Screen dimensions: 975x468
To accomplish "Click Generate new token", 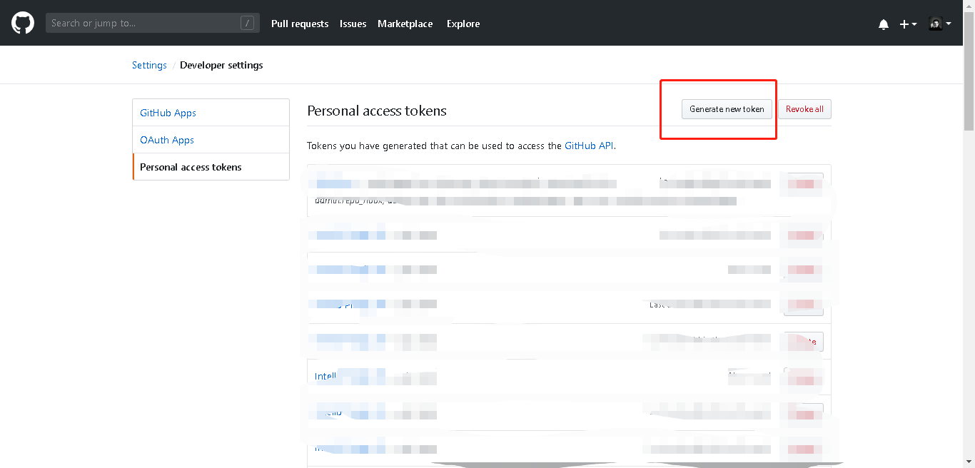I will click(727, 109).
